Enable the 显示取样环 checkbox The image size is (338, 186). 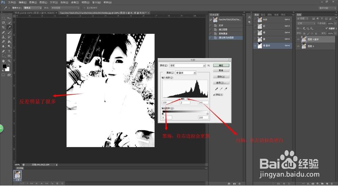pos(84,8)
